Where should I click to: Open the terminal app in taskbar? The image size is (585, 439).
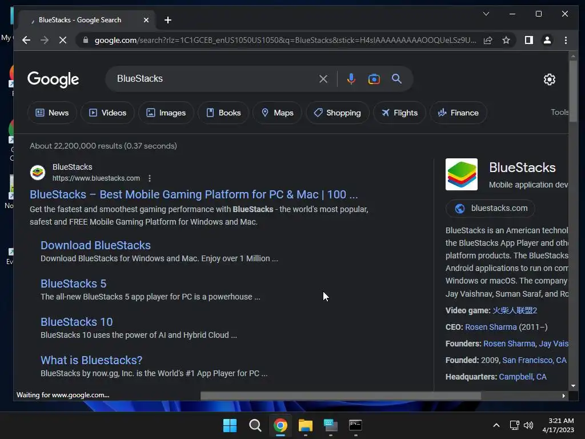tap(355, 425)
